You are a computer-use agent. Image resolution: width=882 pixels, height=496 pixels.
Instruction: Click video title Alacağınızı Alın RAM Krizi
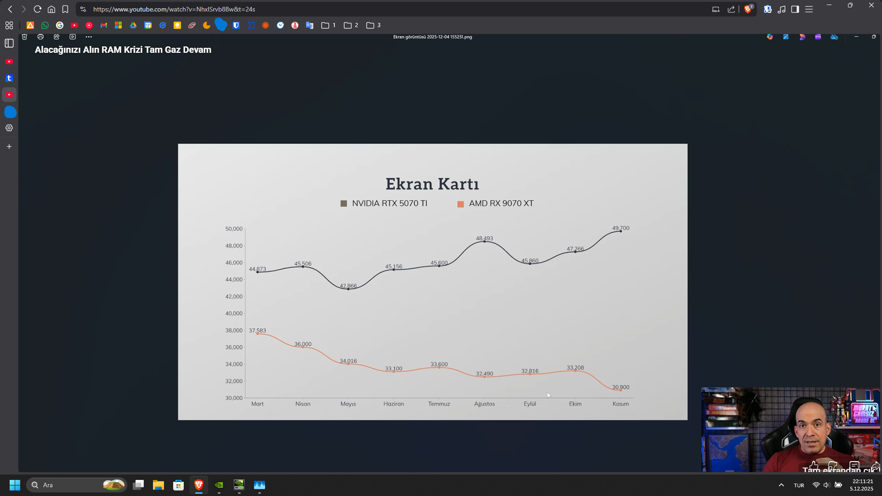click(x=123, y=50)
